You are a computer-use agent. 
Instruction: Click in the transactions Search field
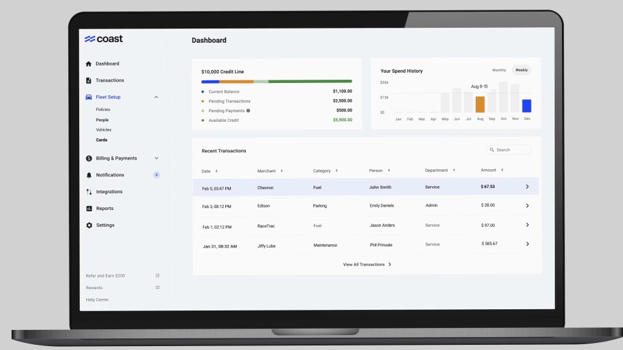click(509, 150)
